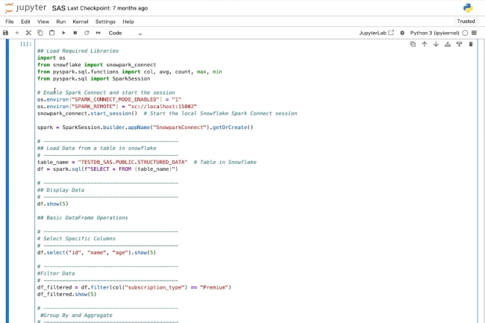Insert a new cell with plus icon
Image resolution: width=485 pixels, height=323 pixels.
[x=17, y=33]
